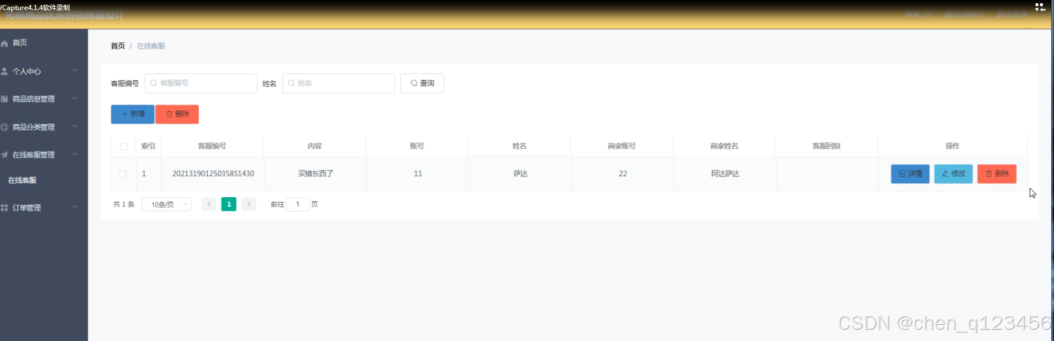
Task: Click the red 删除 button above the table
Action: pos(177,114)
